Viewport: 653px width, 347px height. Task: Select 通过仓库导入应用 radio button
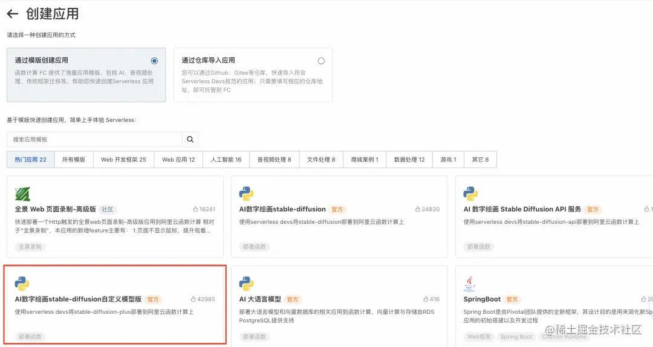point(321,61)
